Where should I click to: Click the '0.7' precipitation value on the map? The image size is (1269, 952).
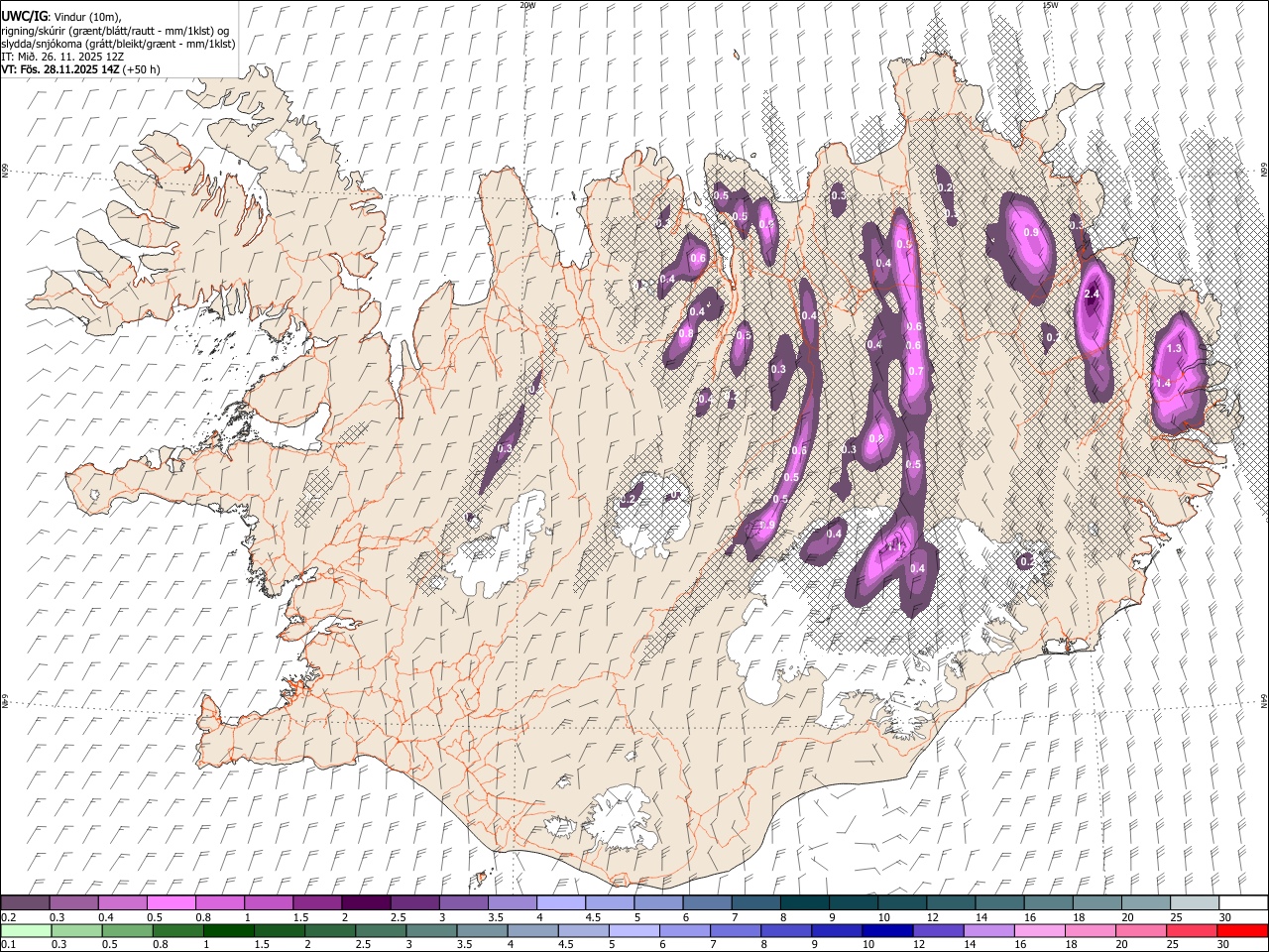[915, 372]
